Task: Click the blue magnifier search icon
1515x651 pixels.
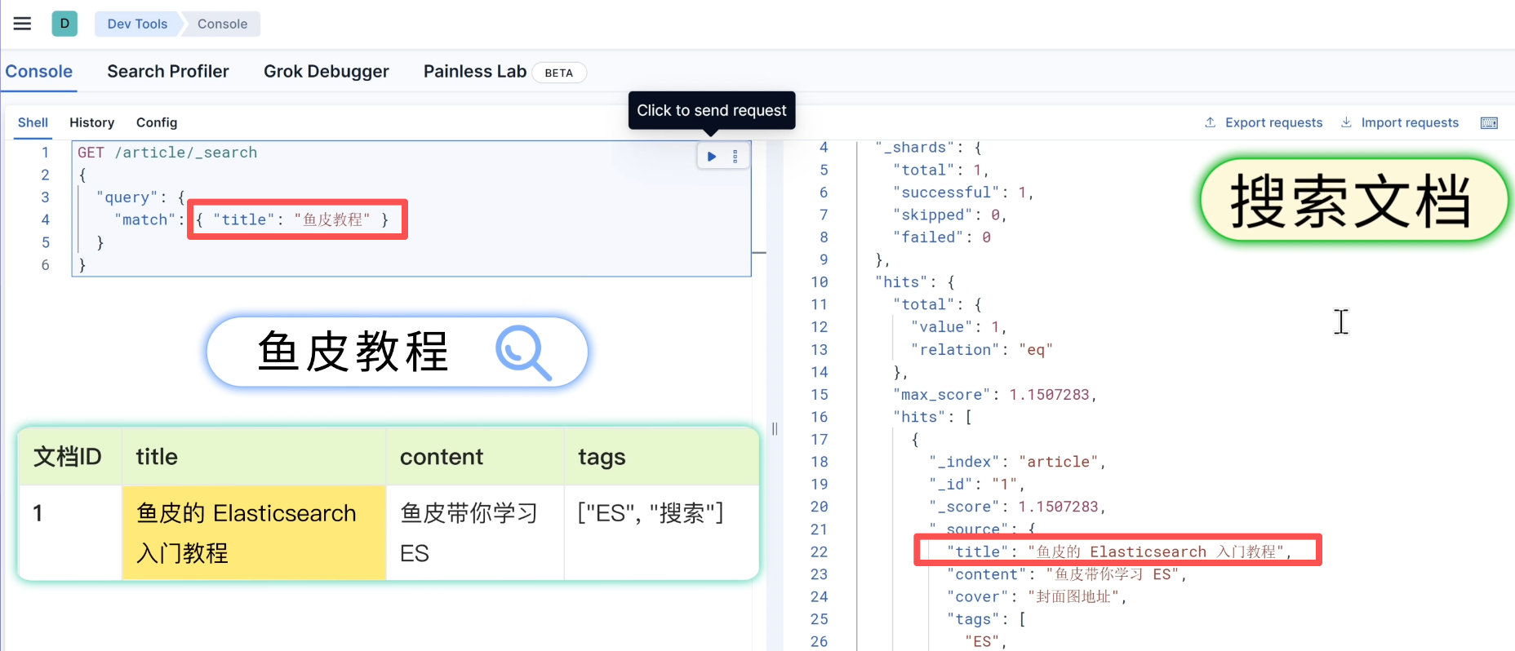Action: [x=523, y=352]
